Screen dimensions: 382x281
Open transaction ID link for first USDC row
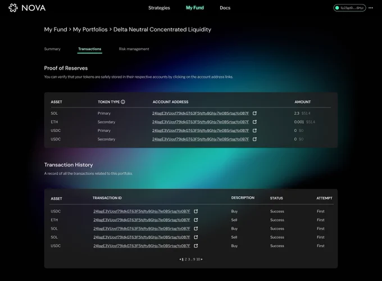(142, 211)
